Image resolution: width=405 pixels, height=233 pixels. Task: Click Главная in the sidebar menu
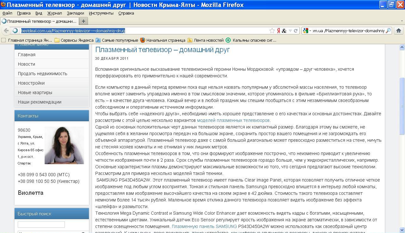click(27, 55)
